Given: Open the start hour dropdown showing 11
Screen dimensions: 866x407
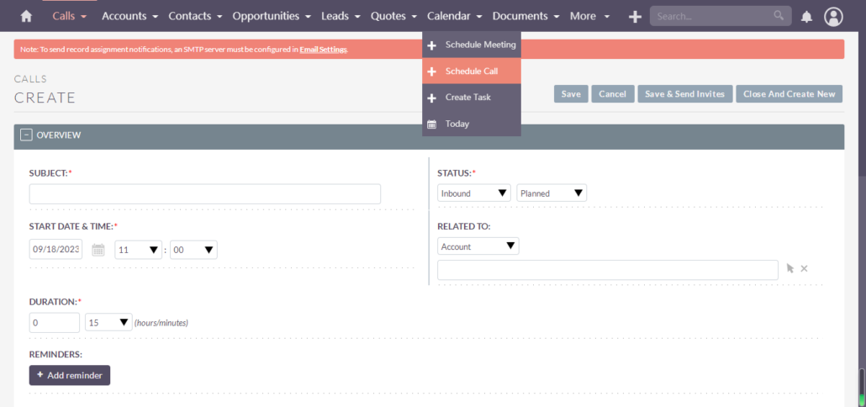Looking at the screenshot, I should (139, 250).
